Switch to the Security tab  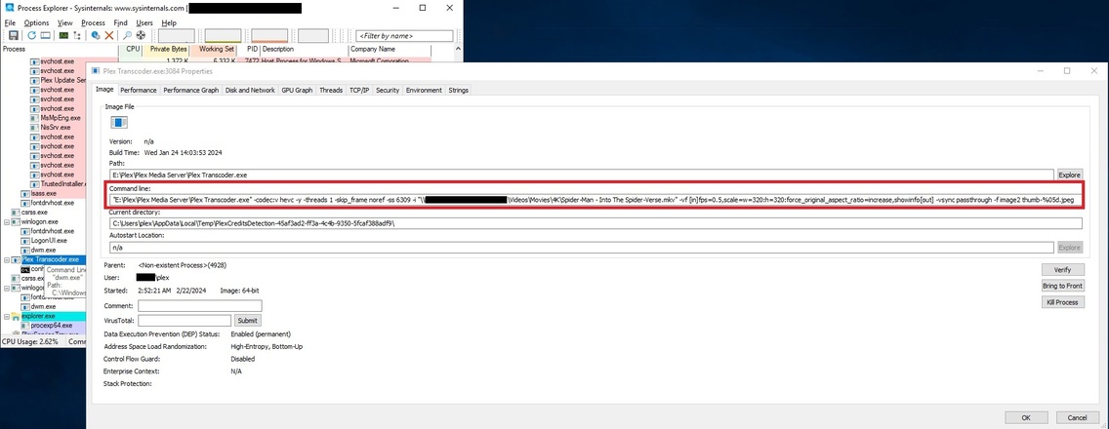tap(388, 91)
